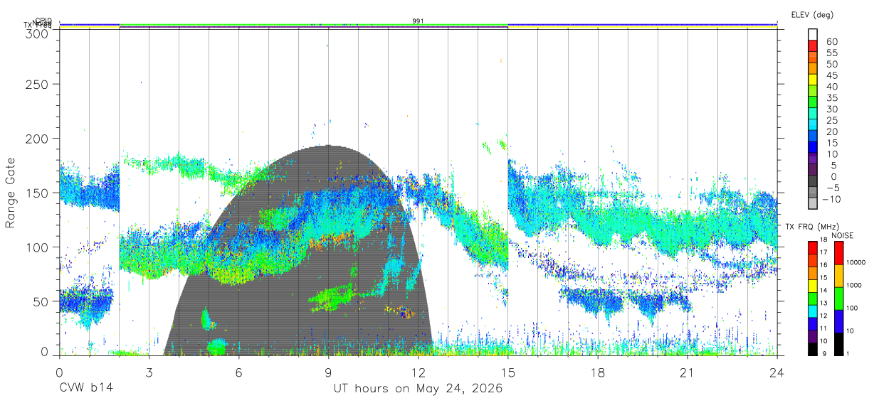This screenshot has width=874, height=403.
Task: Pick the light gray bottom ELEV swatch
Action: click(x=813, y=205)
